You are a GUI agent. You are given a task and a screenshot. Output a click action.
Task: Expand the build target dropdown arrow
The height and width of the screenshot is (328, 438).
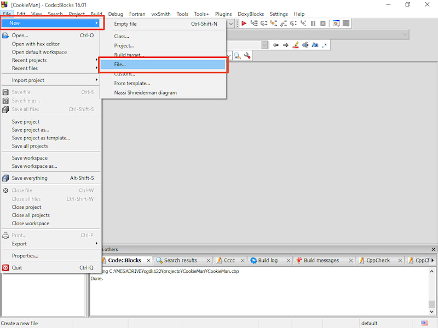click(x=231, y=24)
